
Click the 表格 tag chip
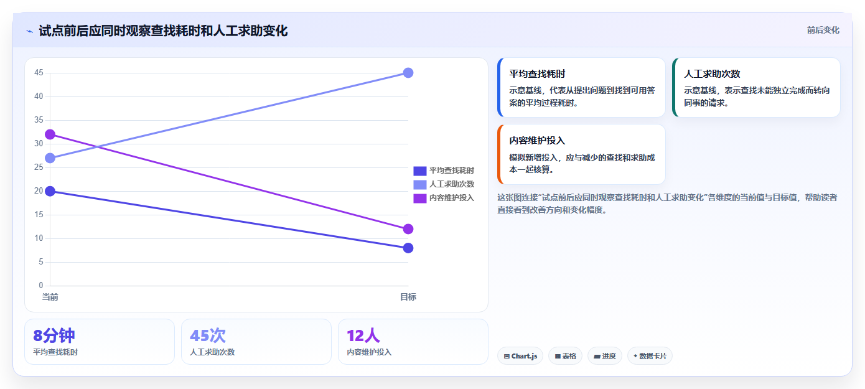click(565, 356)
